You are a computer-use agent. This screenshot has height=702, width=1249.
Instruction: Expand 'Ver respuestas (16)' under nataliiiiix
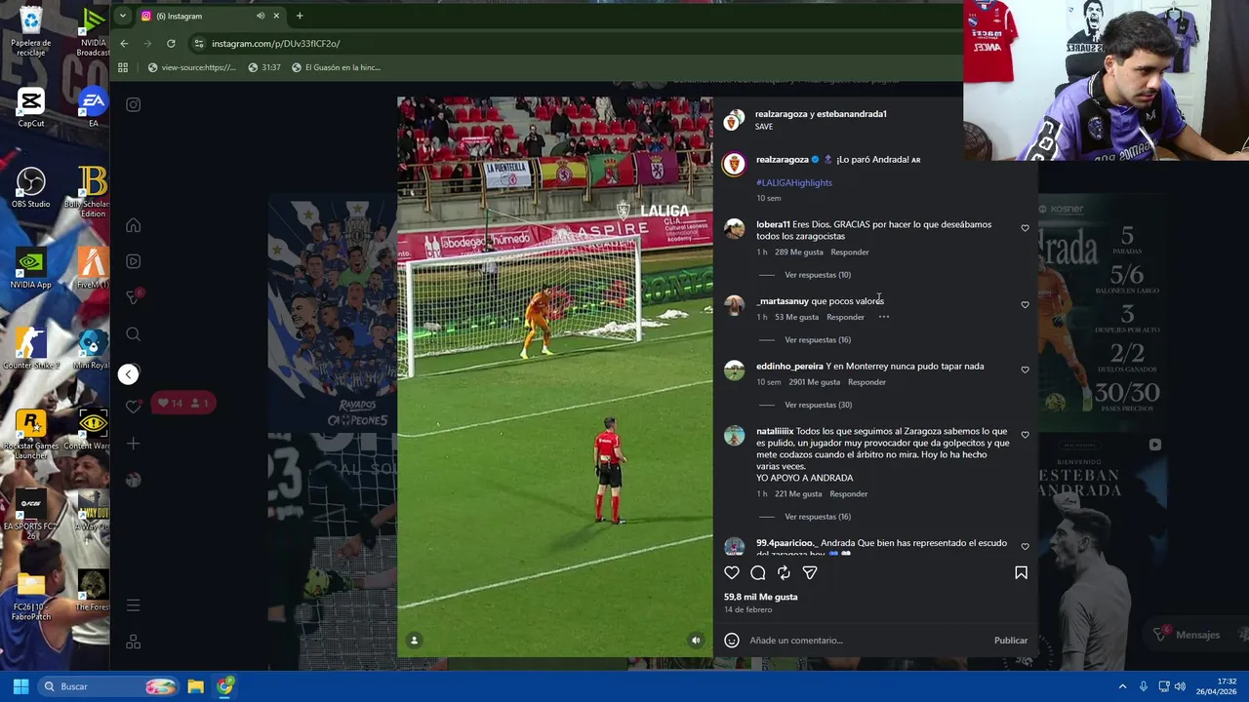click(x=818, y=517)
